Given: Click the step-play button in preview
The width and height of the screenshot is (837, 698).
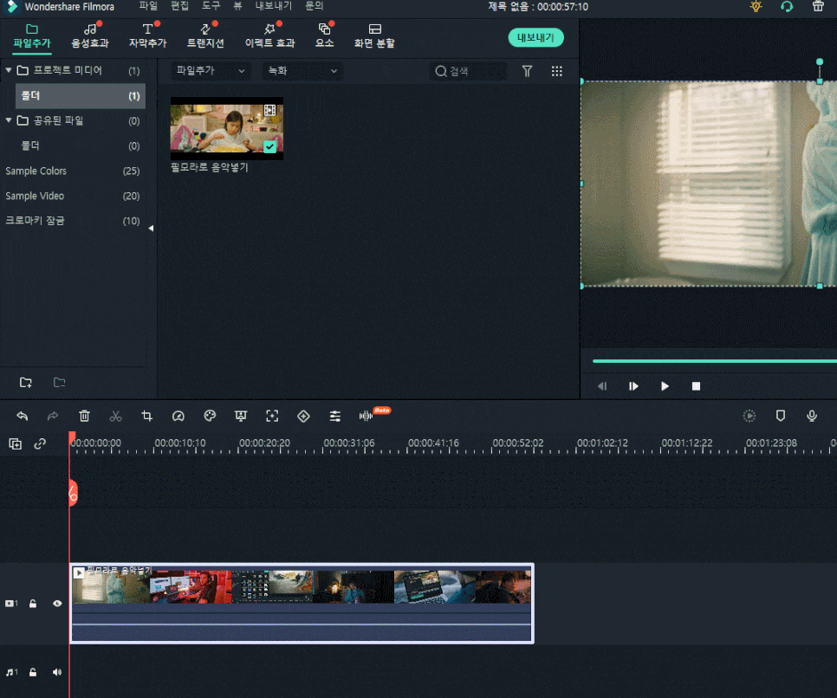Looking at the screenshot, I should click(633, 386).
